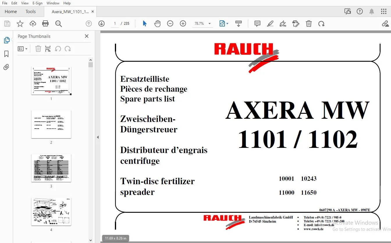Go to the next page
391x243 pixels.
102,24
